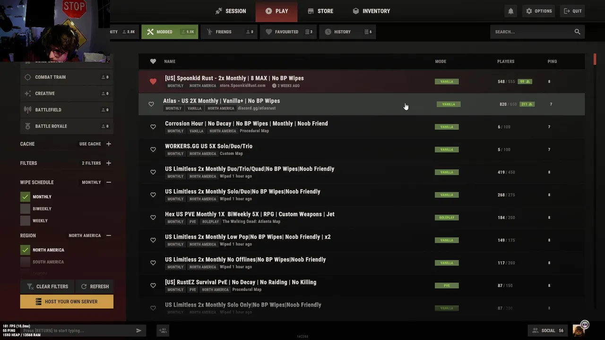605x340 pixels.
Task: Sort servers by Mode column
Action: click(441, 61)
